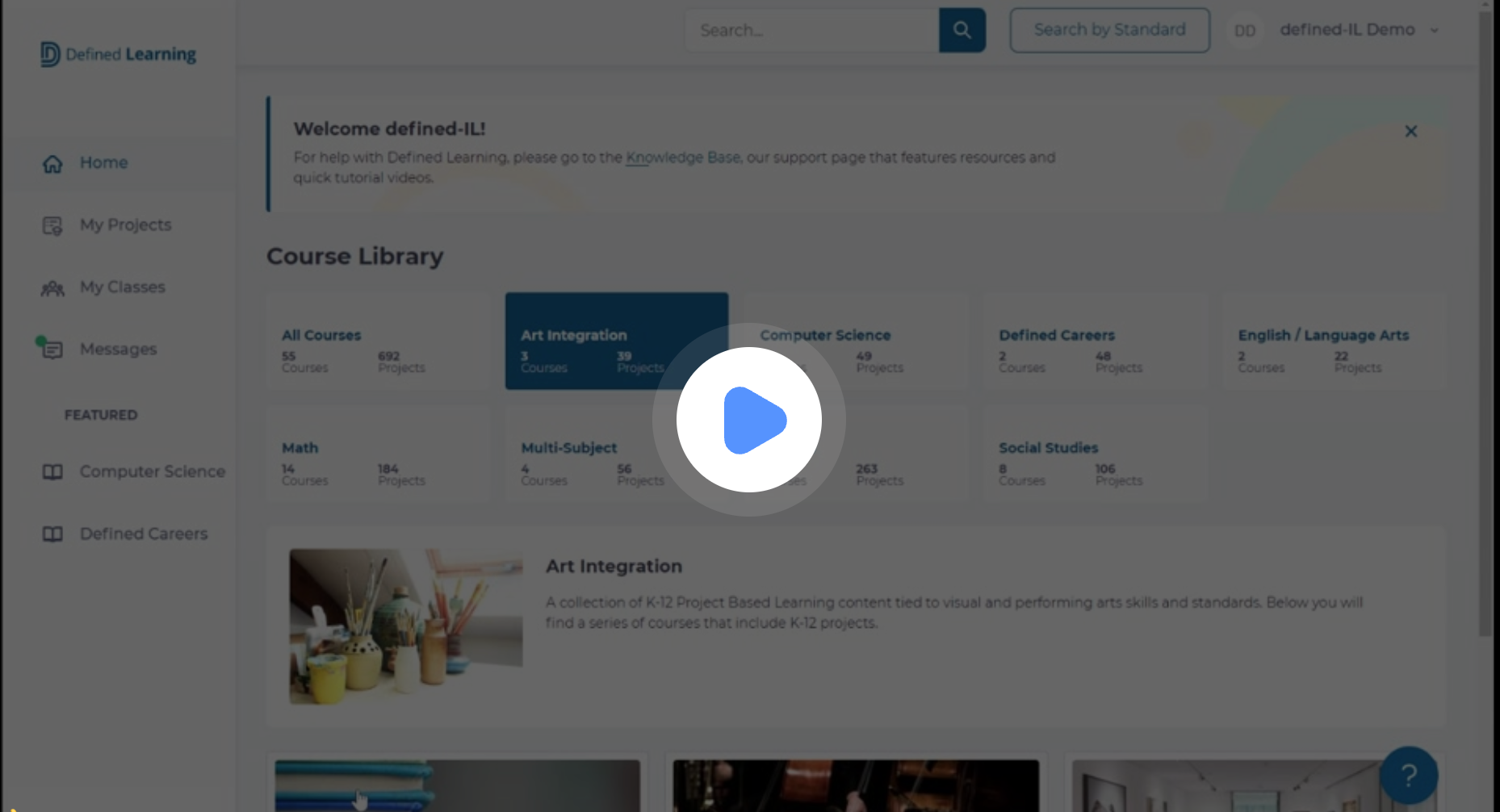Open the dark musicians course thumbnail
This screenshot has width=1500, height=812.
[x=856, y=785]
